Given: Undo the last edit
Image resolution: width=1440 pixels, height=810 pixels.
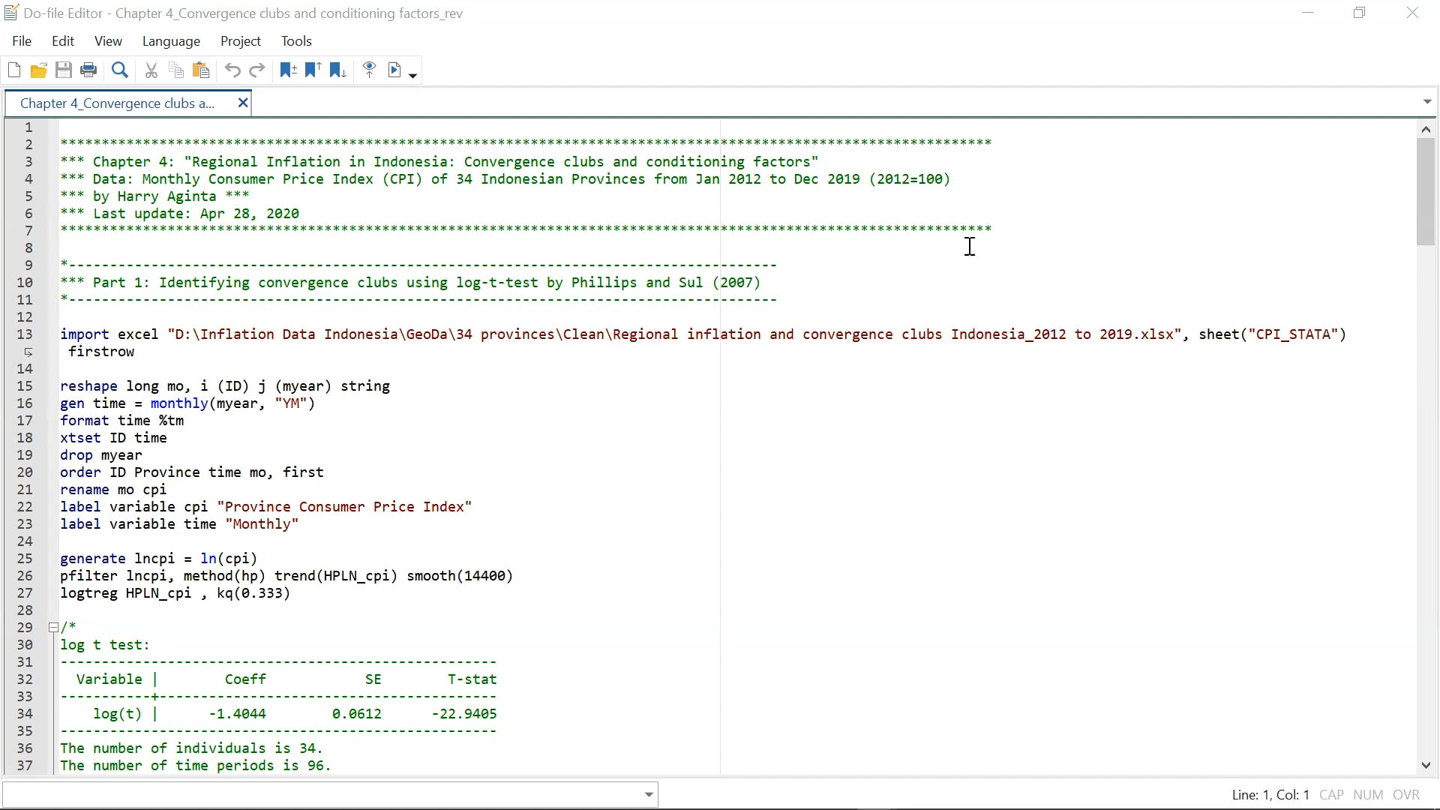Looking at the screenshot, I should click(x=232, y=70).
